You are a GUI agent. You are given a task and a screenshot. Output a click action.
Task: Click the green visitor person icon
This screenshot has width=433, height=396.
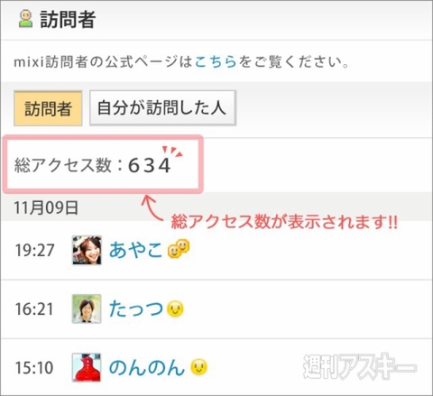click(x=25, y=19)
